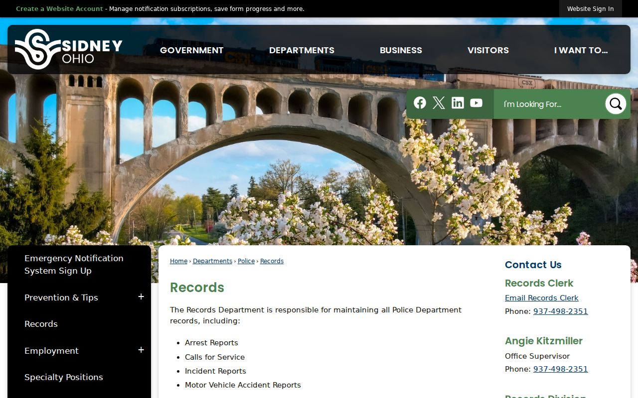
Task: Click Angie Kitzmiller's phone number link
Action: coord(560,369)
